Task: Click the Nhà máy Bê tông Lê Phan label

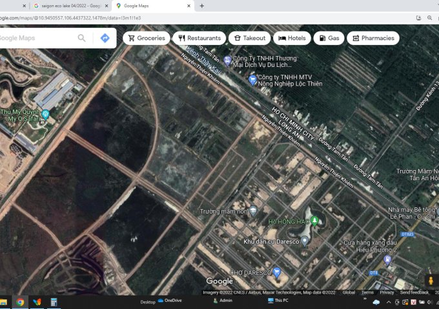Action: (x=413, y=213)
